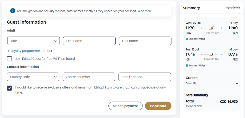
Task: Add a Loyalty programme number
Action: [x=30, y=51]
